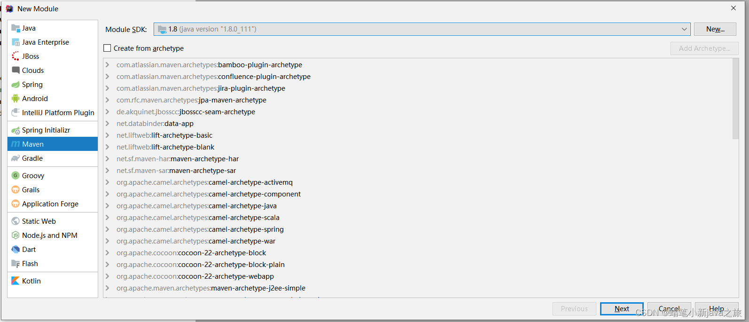Screen dimensions: 749x322
Task: Select cocoon-22-archetype-block row
Action: pos(417,253)
